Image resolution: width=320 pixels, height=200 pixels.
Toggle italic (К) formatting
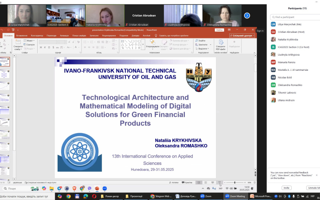[x=45, y=47]
